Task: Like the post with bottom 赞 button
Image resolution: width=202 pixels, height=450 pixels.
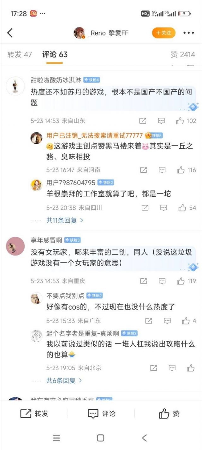Action: click(169, 413)
